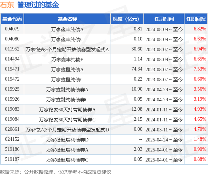Click the 4.70% return value
The height and width of the screenshot is (175, 208).
click(200, 129)
